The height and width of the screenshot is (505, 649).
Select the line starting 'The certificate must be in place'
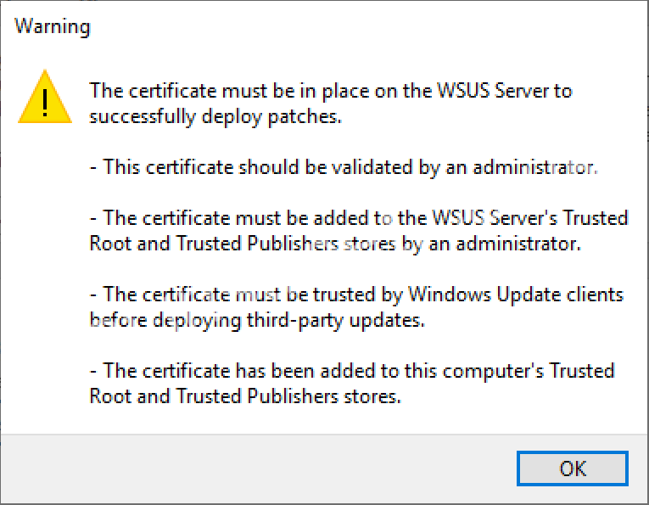coord(331,91)
